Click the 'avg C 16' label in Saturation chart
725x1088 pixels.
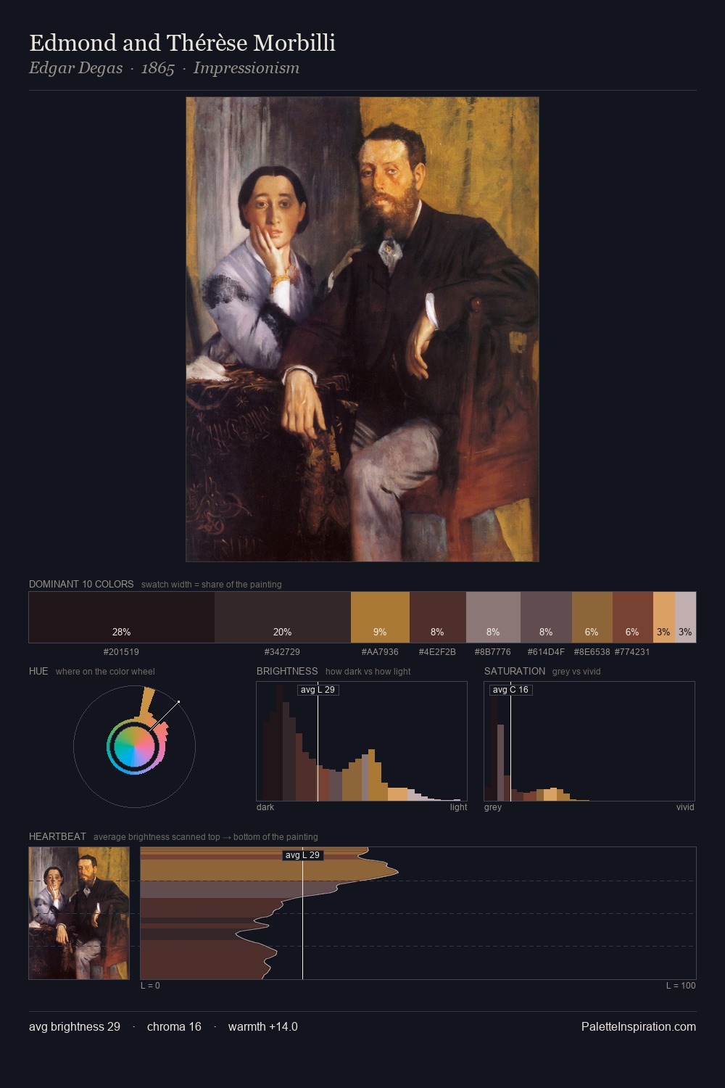(511, 690)
